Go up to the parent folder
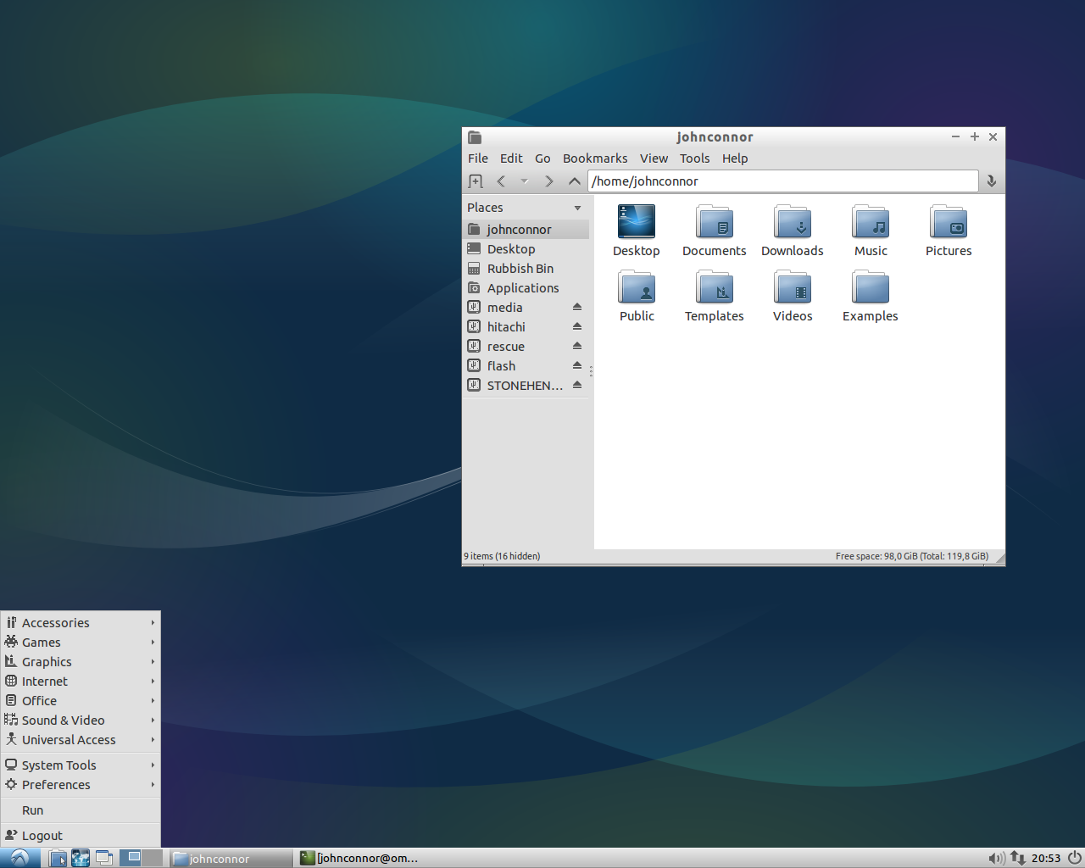 [574, 181]
